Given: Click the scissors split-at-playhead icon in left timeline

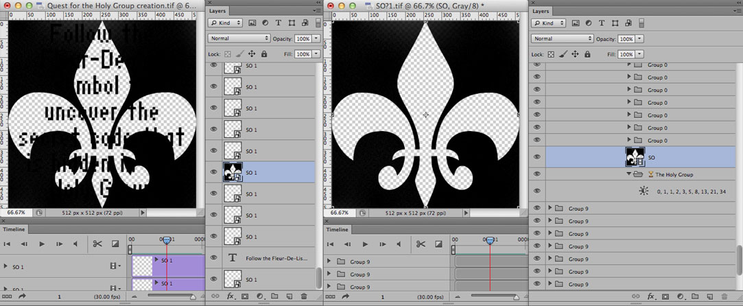Looking at the screenshot, I should pos(97,244).
